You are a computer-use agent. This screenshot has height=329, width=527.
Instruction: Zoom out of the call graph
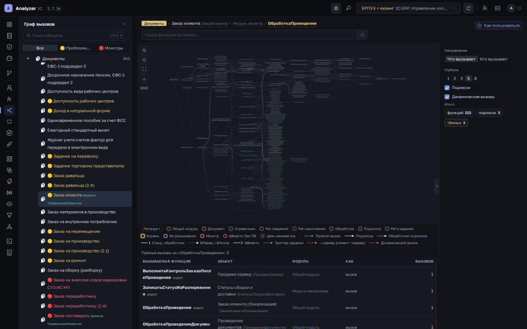click(x=144, y=60)
